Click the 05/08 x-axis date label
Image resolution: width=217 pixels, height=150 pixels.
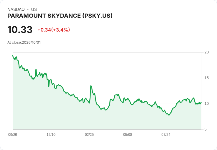[128, 135]
